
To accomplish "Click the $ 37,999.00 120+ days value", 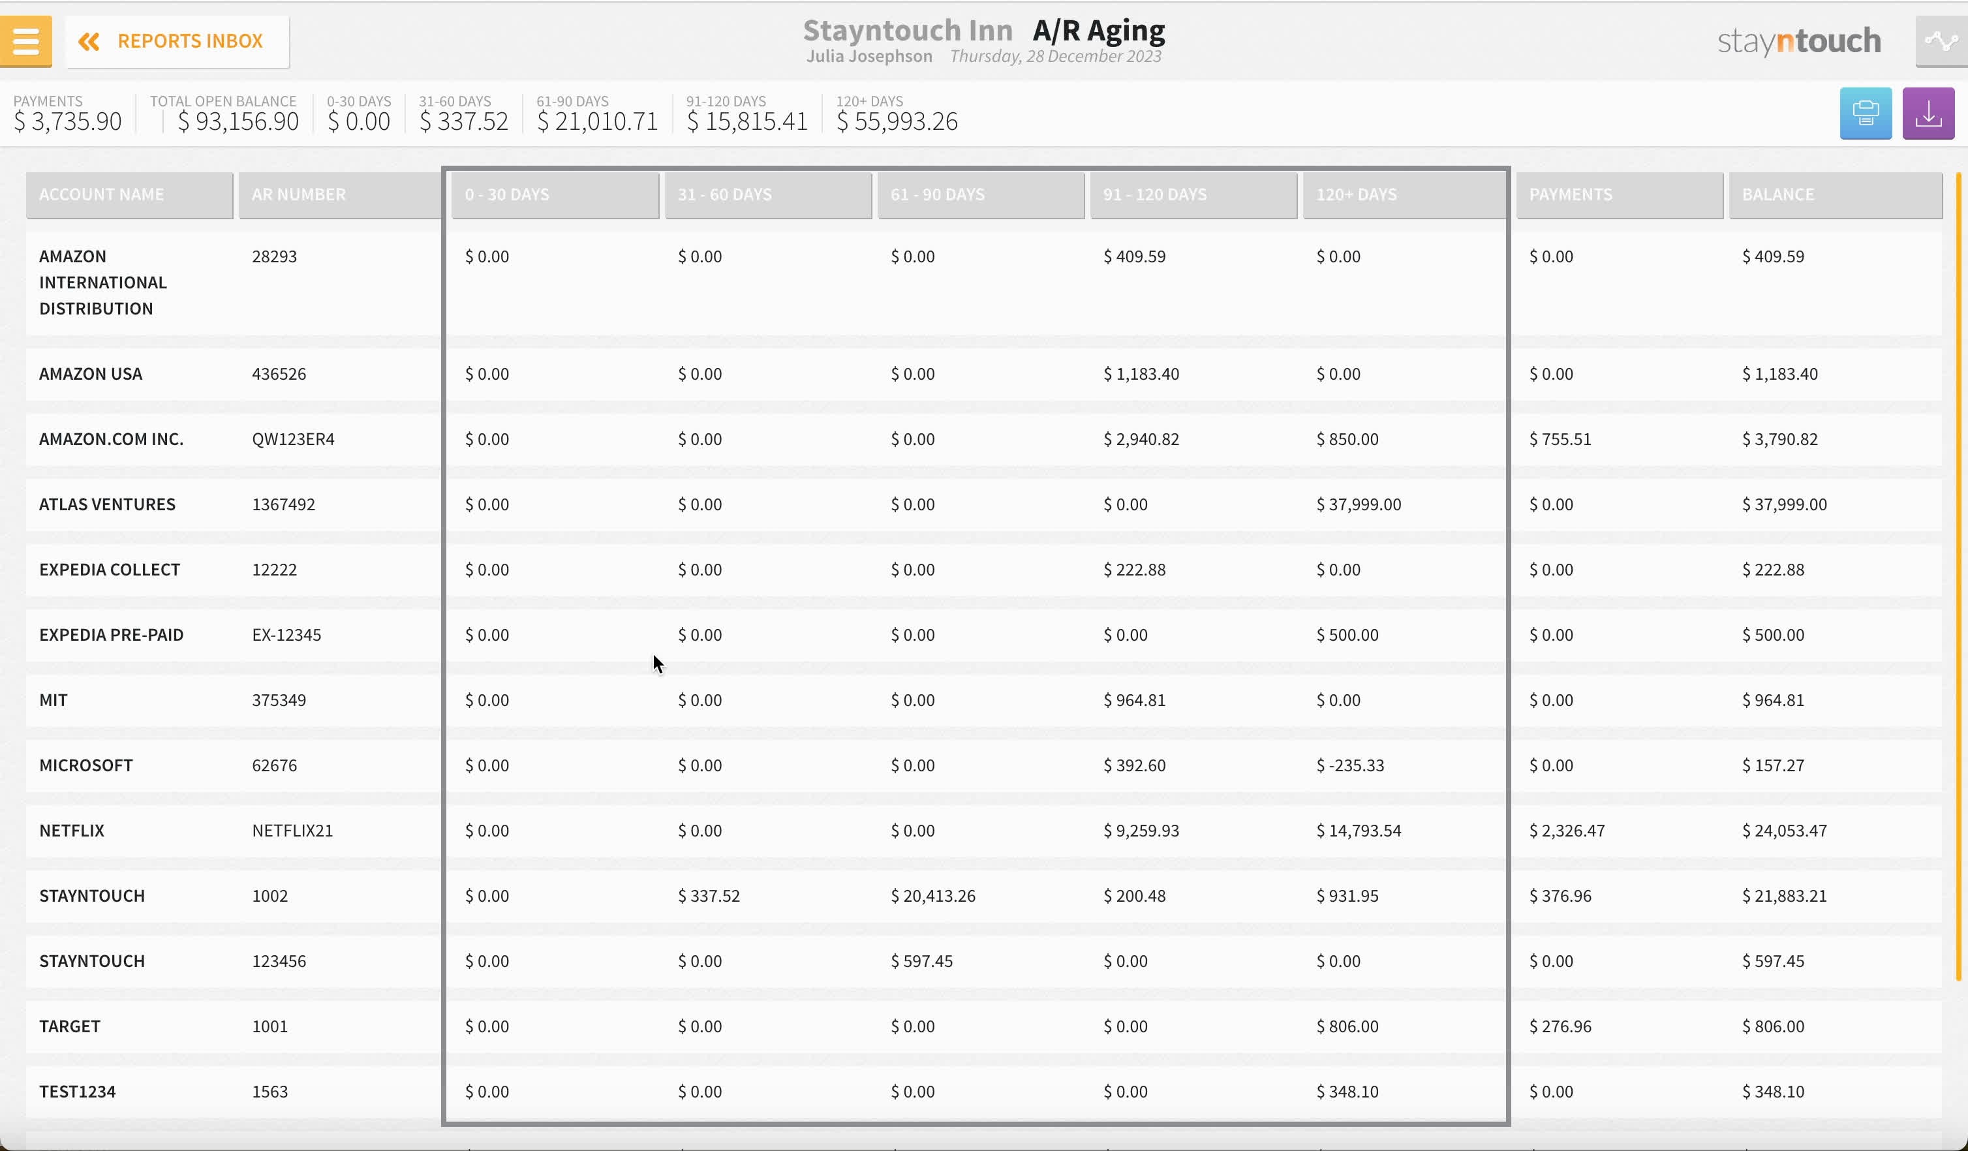I will click(x=1358, y=504).
